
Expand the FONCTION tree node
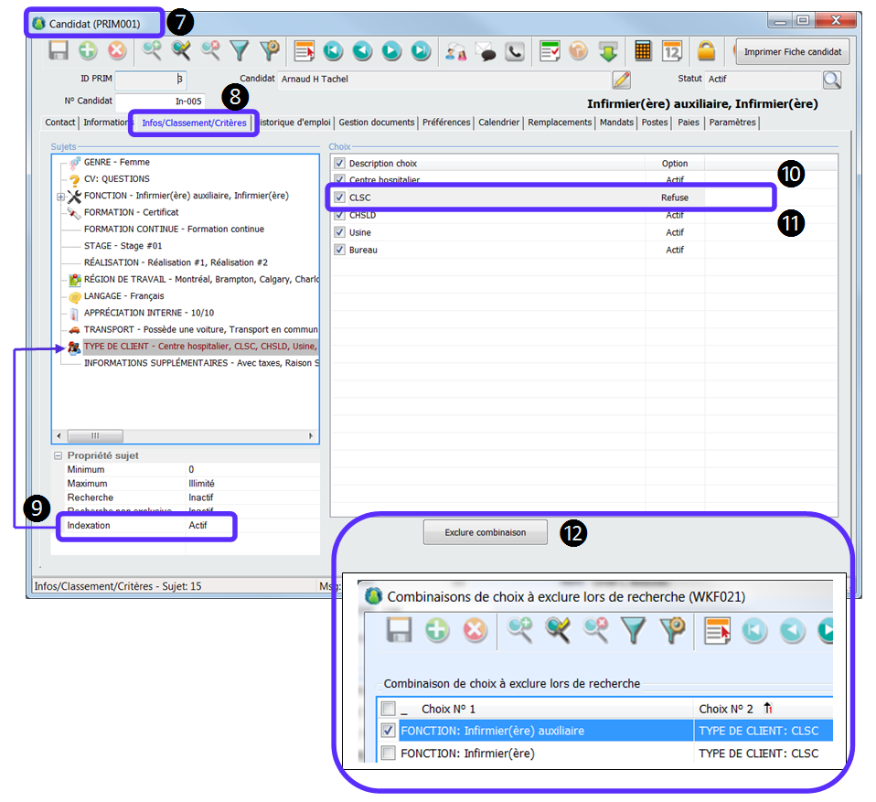pos(61,196)
